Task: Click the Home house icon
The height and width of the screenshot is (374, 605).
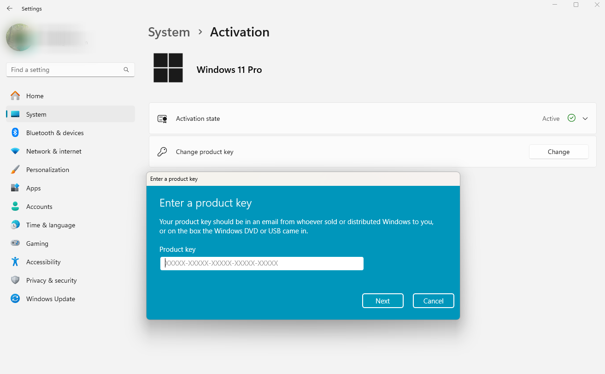Action: (15, 96)
